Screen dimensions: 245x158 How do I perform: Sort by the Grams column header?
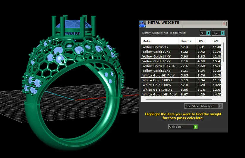[187, 41]
